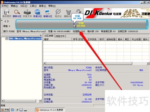Collapse the HD0 VMware disk tree node
The image size is (150, 112).
coord(7,38)
